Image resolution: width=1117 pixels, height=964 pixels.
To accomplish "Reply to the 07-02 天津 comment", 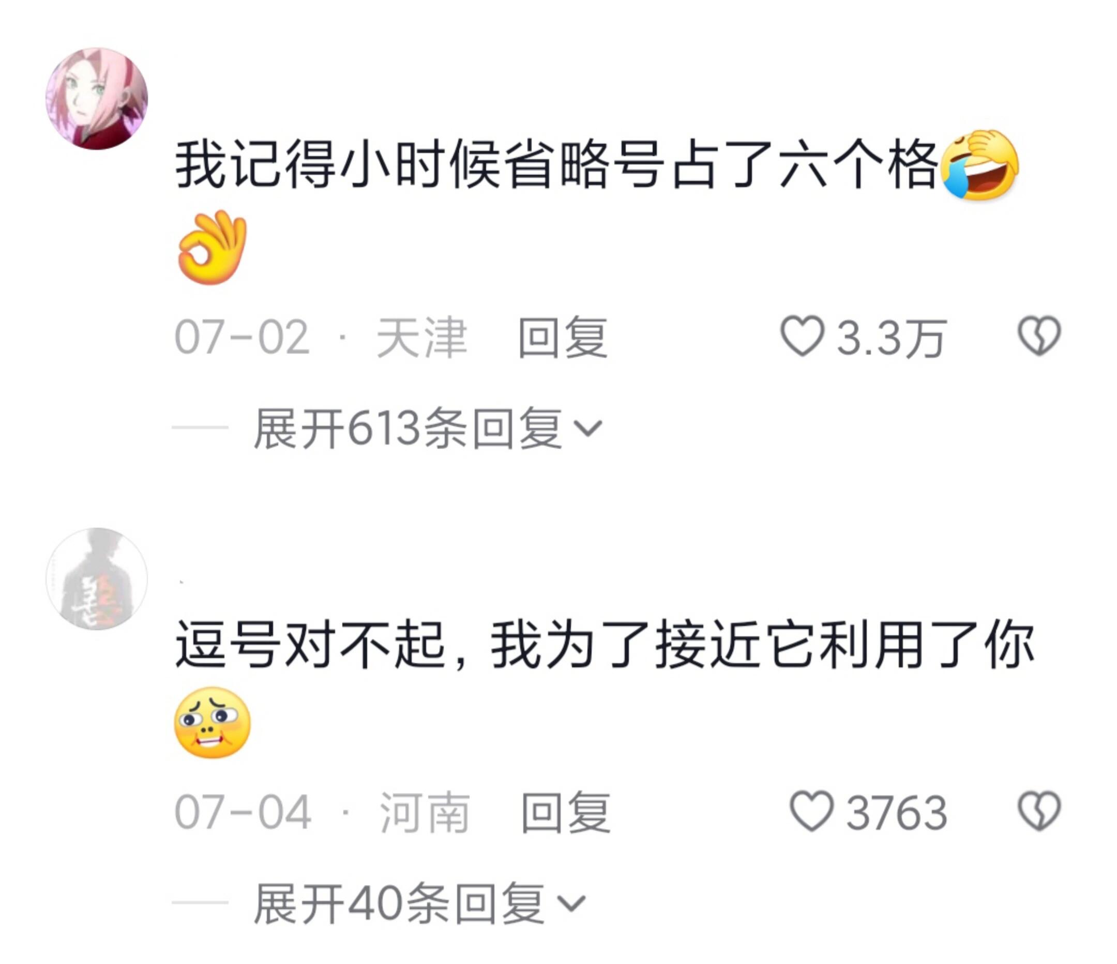I will click(x=563, y=338).
